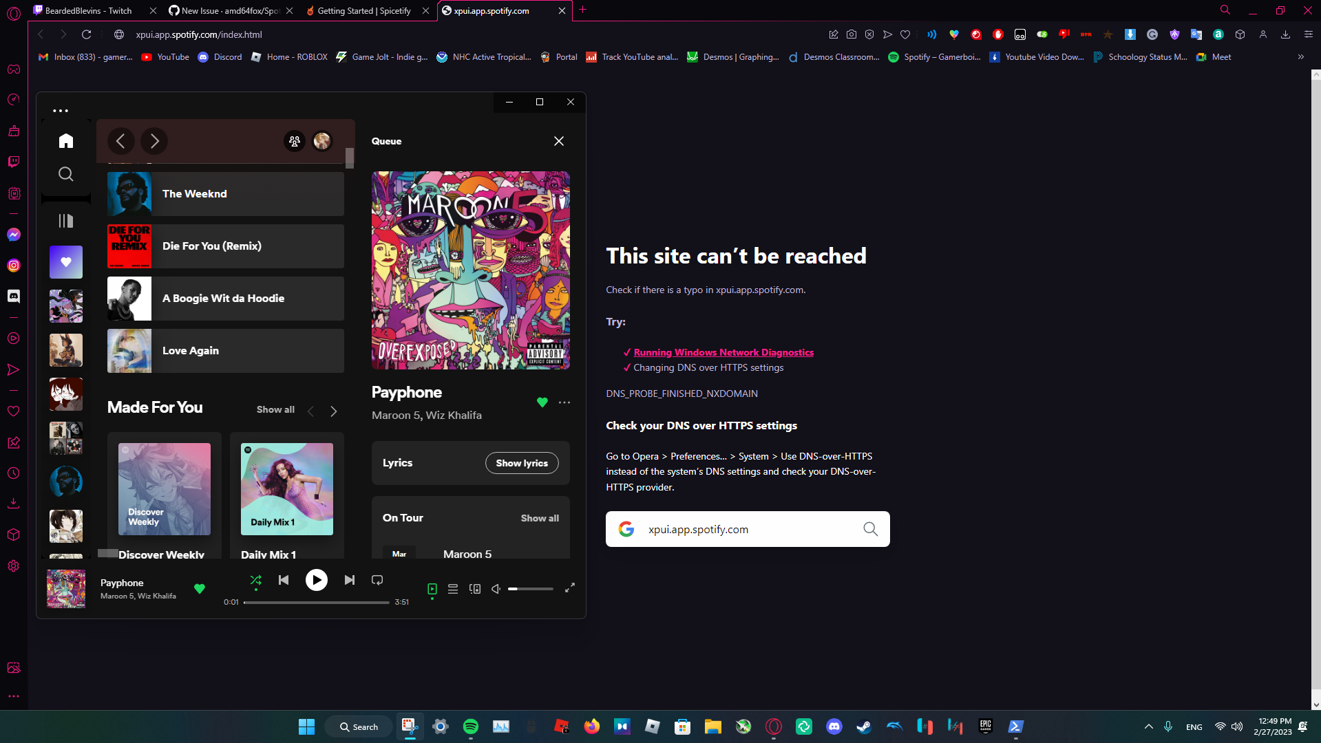This screenshot has height=743, width=1321.
Task: Open the lyrics icon in the playback bar
Action: 432,589
